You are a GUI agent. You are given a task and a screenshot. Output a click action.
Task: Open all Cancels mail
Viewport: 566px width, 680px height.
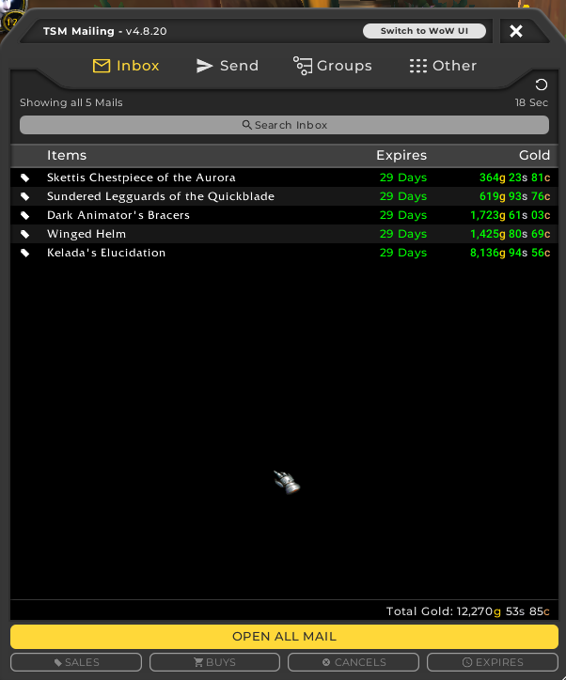click(354, 662)
